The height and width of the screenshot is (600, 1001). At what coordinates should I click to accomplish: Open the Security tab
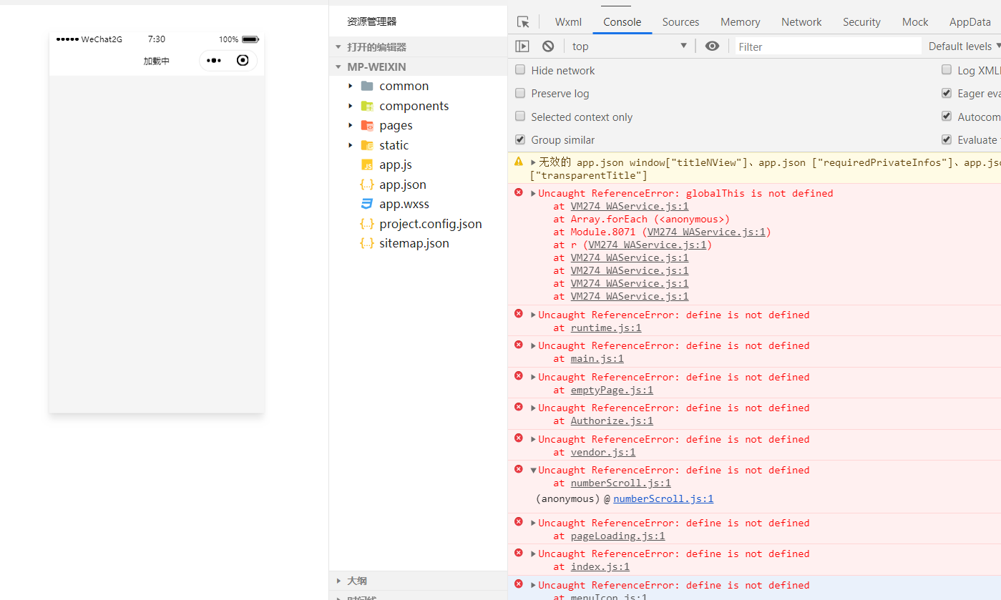[x=861, y=22]
